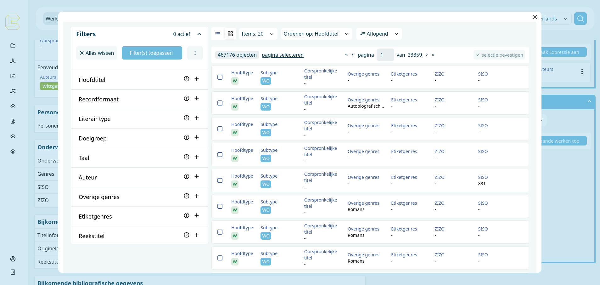The image size is (600, 285).
Task: Switch to grid view layout
Action: 230,34
